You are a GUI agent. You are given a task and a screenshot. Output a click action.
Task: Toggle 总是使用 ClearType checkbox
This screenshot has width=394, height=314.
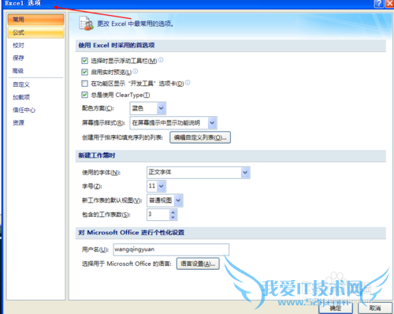84,95
